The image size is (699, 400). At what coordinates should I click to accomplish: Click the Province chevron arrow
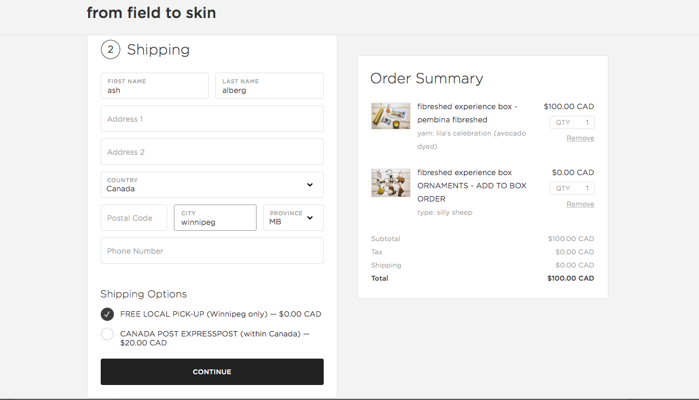tap(310, 218)
